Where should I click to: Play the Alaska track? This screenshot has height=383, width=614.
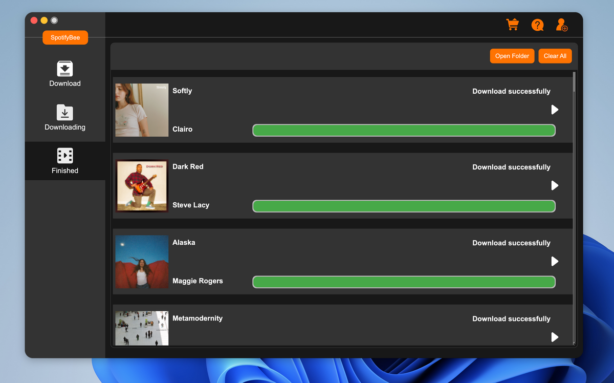click(555, 261)
